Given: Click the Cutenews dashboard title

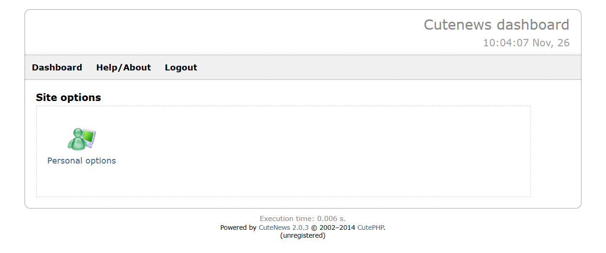Looking at the screenshot, I should 497,25.
